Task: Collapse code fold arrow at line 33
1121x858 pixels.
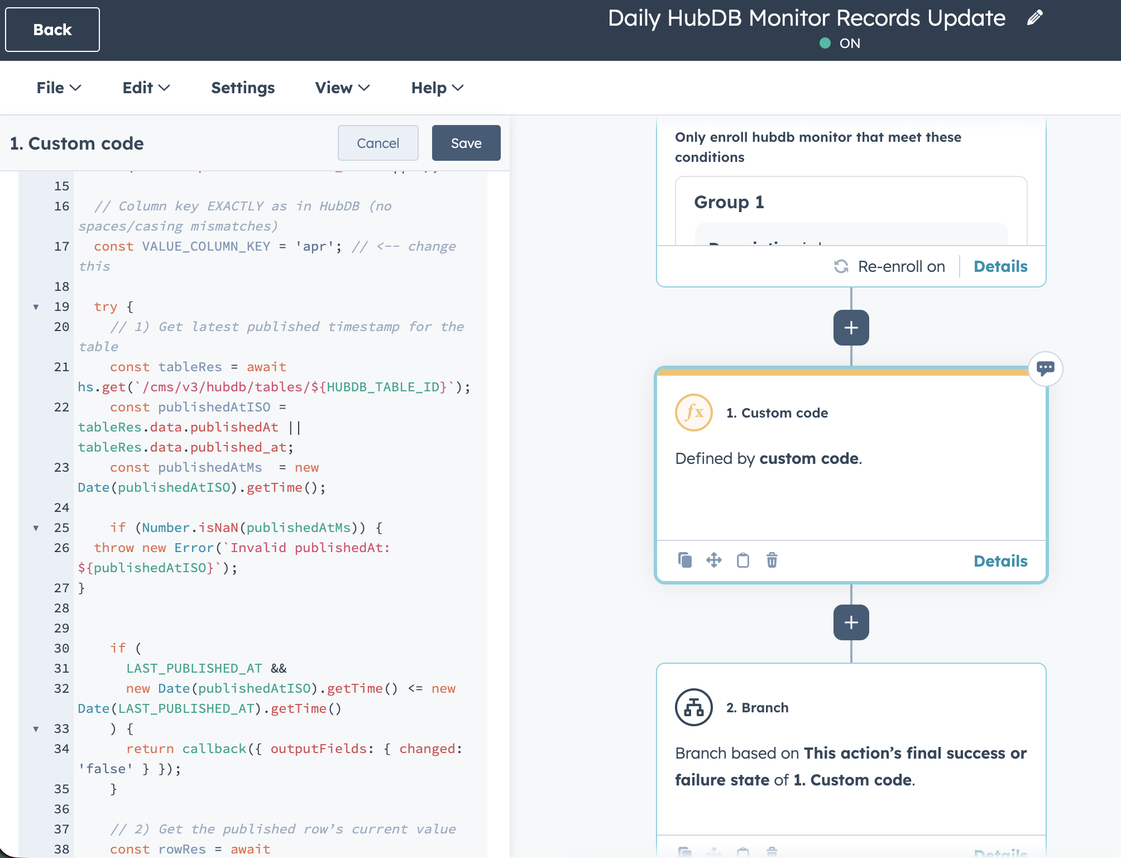Action: 36,729
